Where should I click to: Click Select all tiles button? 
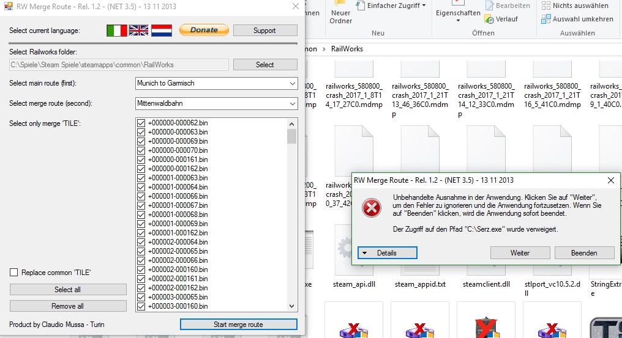(68, 289)
